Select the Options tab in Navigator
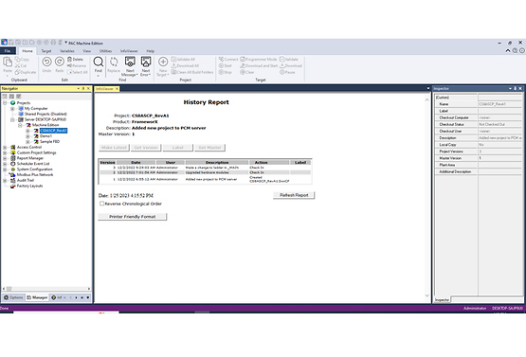Screen dimensions: 526x357 [x=13, y=297]
